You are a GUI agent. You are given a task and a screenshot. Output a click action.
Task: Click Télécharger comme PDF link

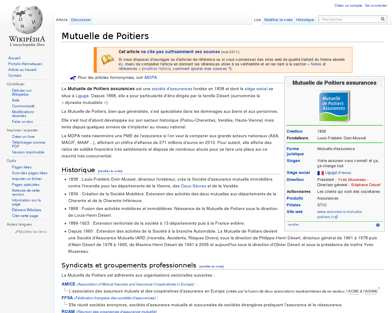click(28, 144)
